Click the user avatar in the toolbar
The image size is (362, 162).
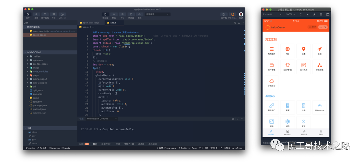[241, 14]
